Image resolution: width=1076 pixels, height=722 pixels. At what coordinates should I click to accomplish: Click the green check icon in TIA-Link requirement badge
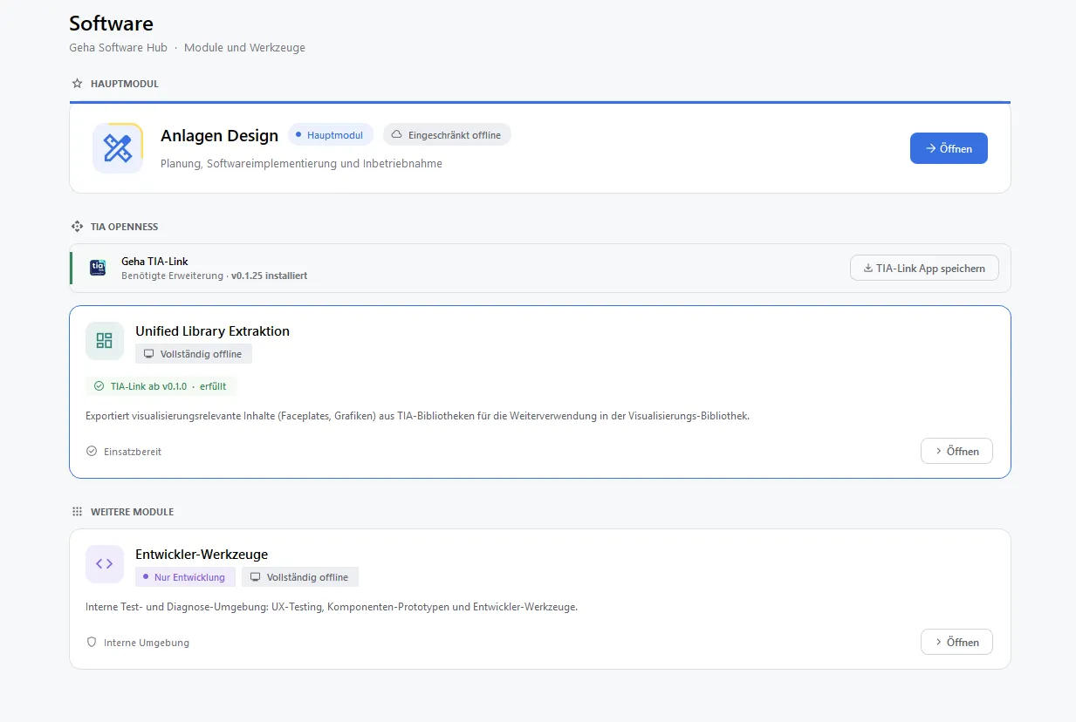tap(99, 386)
